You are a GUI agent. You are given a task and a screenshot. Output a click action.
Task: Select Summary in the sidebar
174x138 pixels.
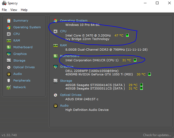21,21
